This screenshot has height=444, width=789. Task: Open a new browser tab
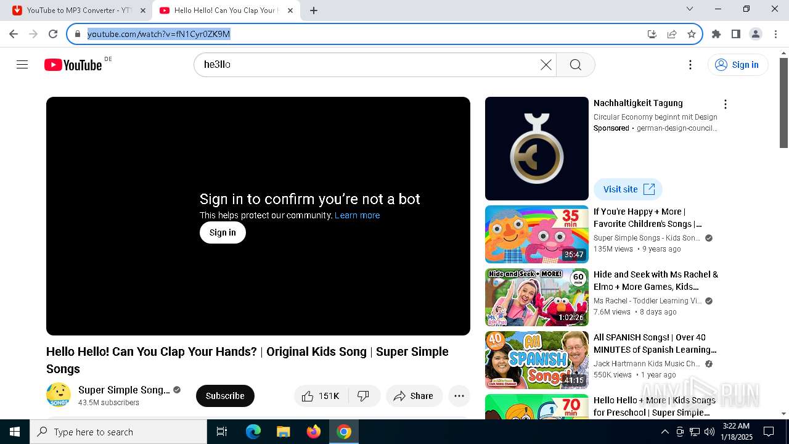[x=314, y=10]
